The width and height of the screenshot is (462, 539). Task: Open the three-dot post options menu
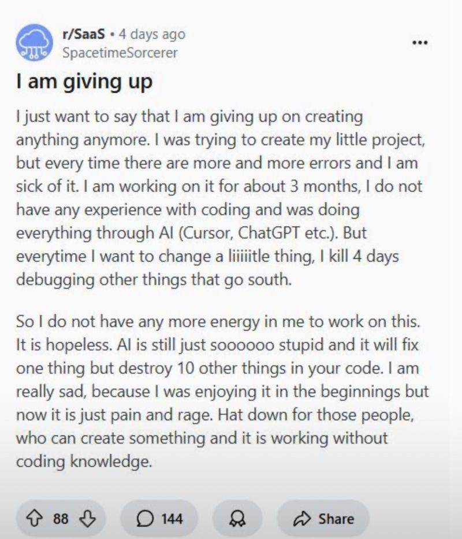pos(420,43)
